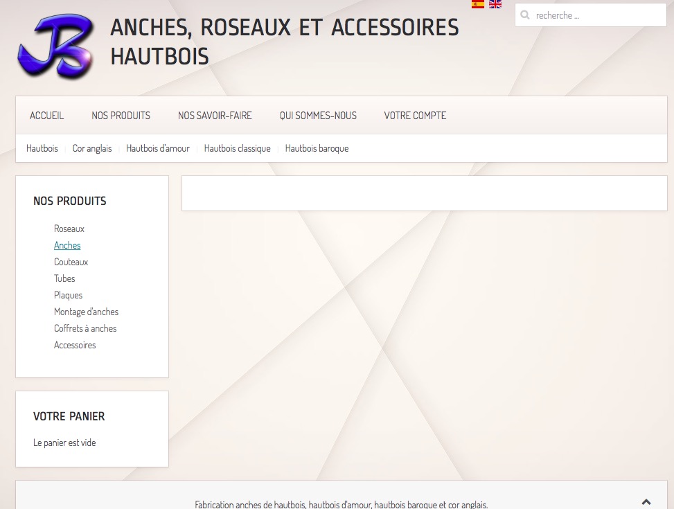Focus the recherche search field
Viewport: 674px width, 509px height.
click(x=591, y=15)
